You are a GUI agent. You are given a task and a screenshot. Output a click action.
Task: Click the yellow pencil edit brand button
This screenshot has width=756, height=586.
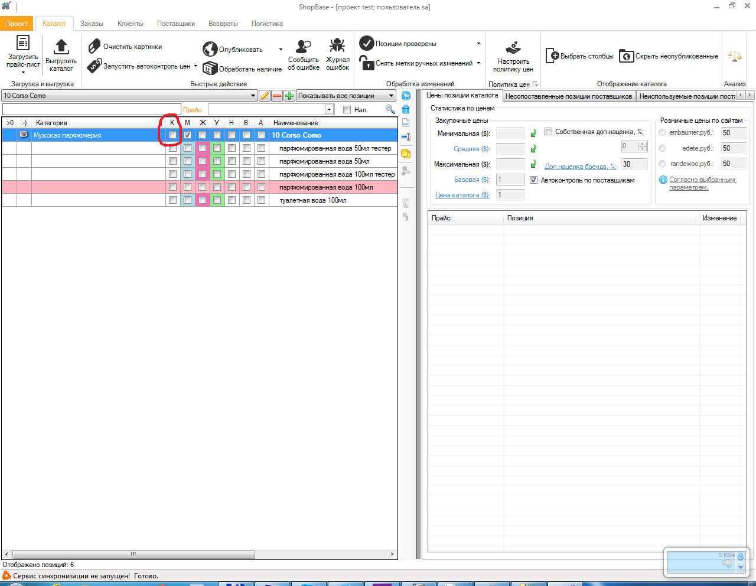265,96
